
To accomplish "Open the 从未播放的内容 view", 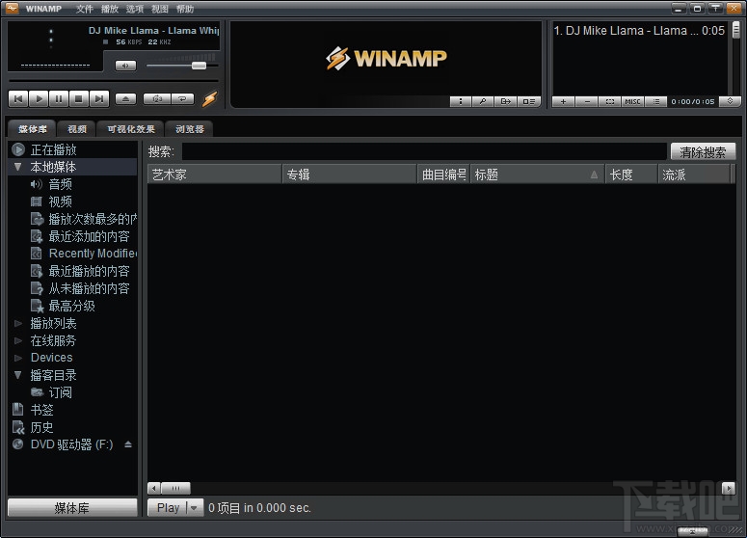I will (89, 288).
